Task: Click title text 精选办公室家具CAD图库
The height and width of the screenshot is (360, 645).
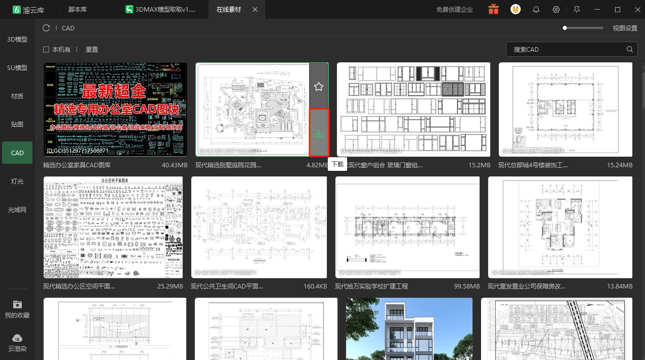Action: (x=77, y=165)
